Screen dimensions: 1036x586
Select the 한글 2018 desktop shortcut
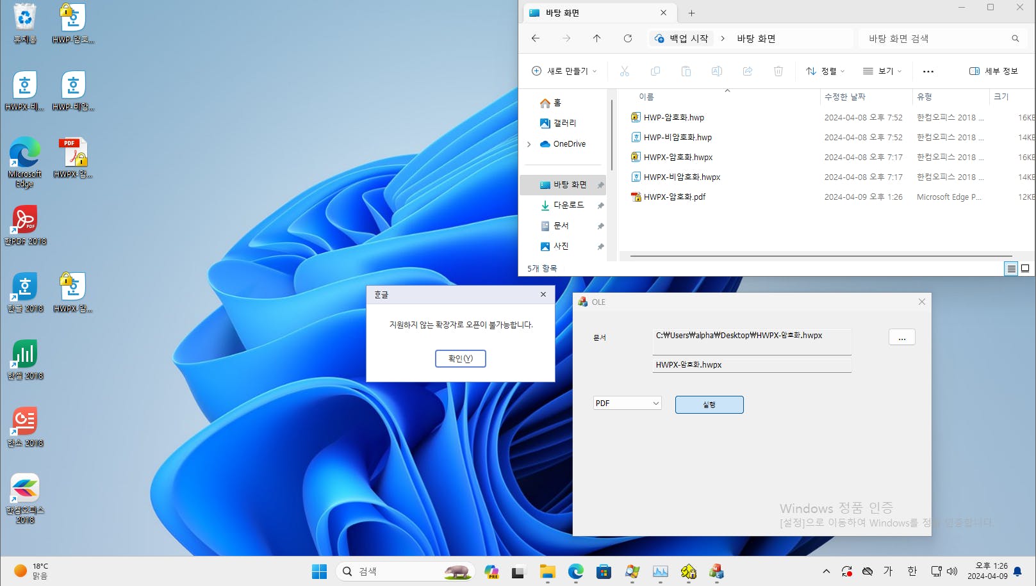pyautogui.click(x=25, y=293)
